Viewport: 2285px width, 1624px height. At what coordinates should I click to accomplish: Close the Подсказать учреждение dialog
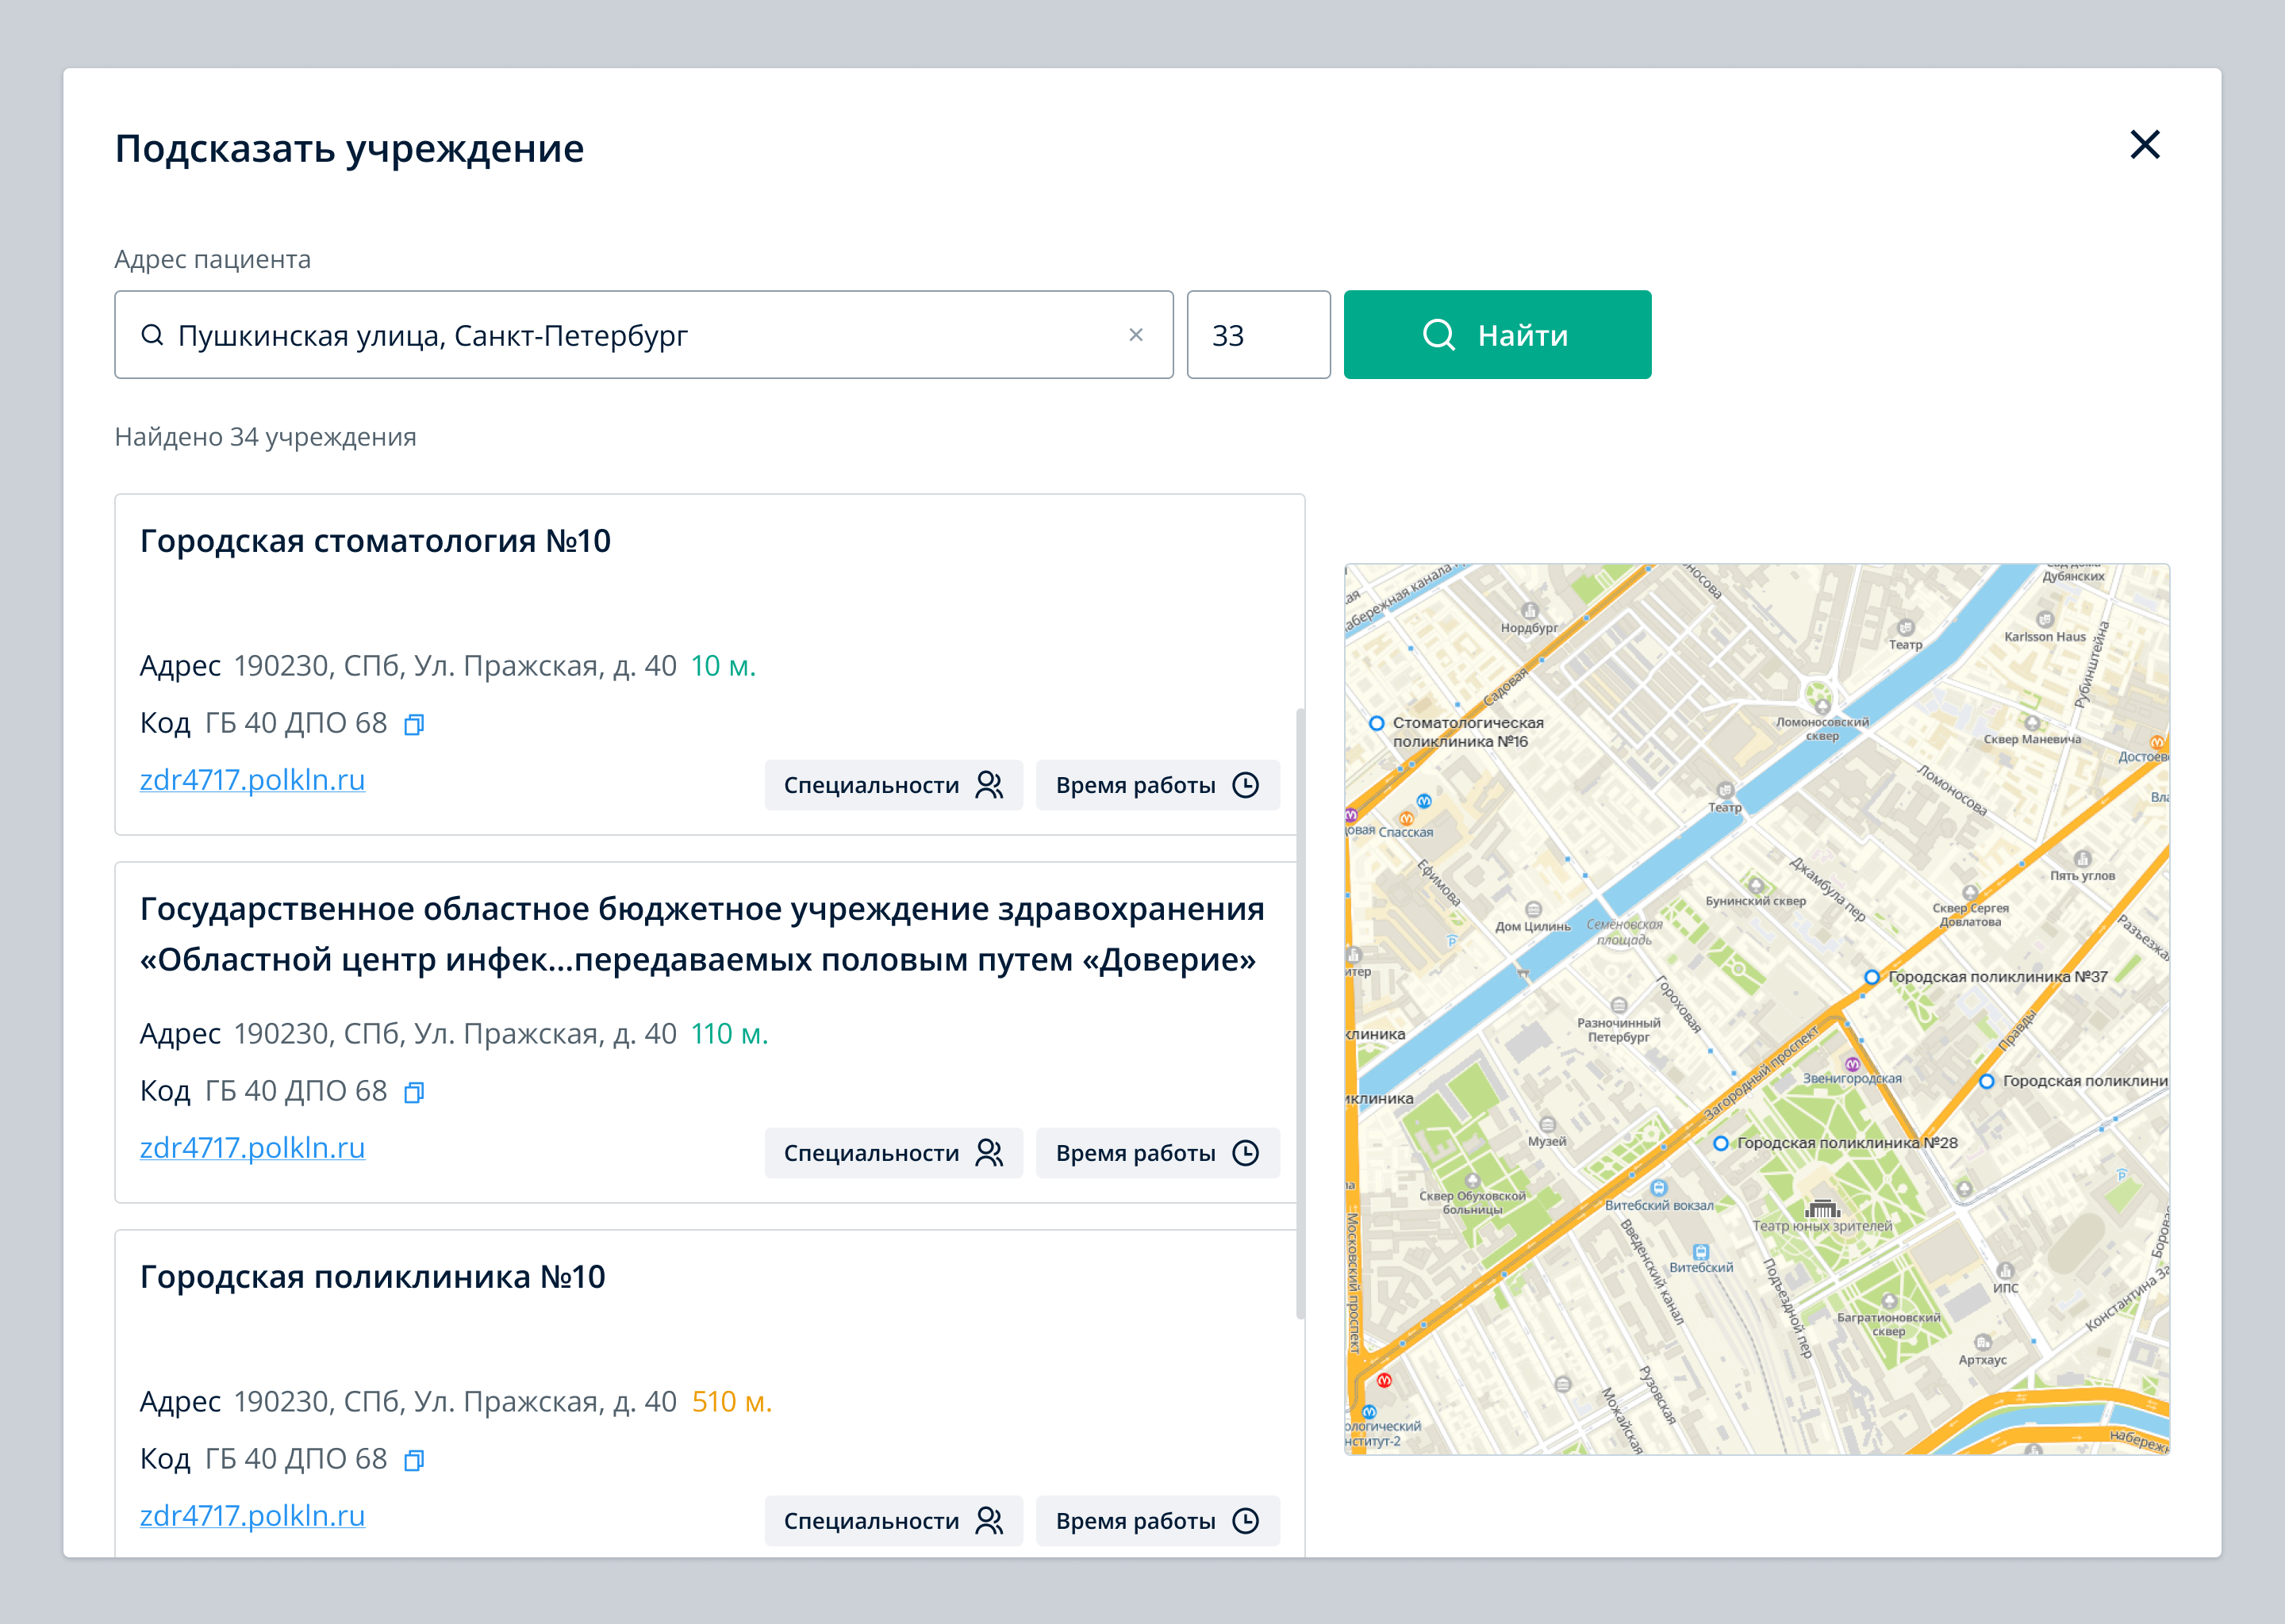2144,145
